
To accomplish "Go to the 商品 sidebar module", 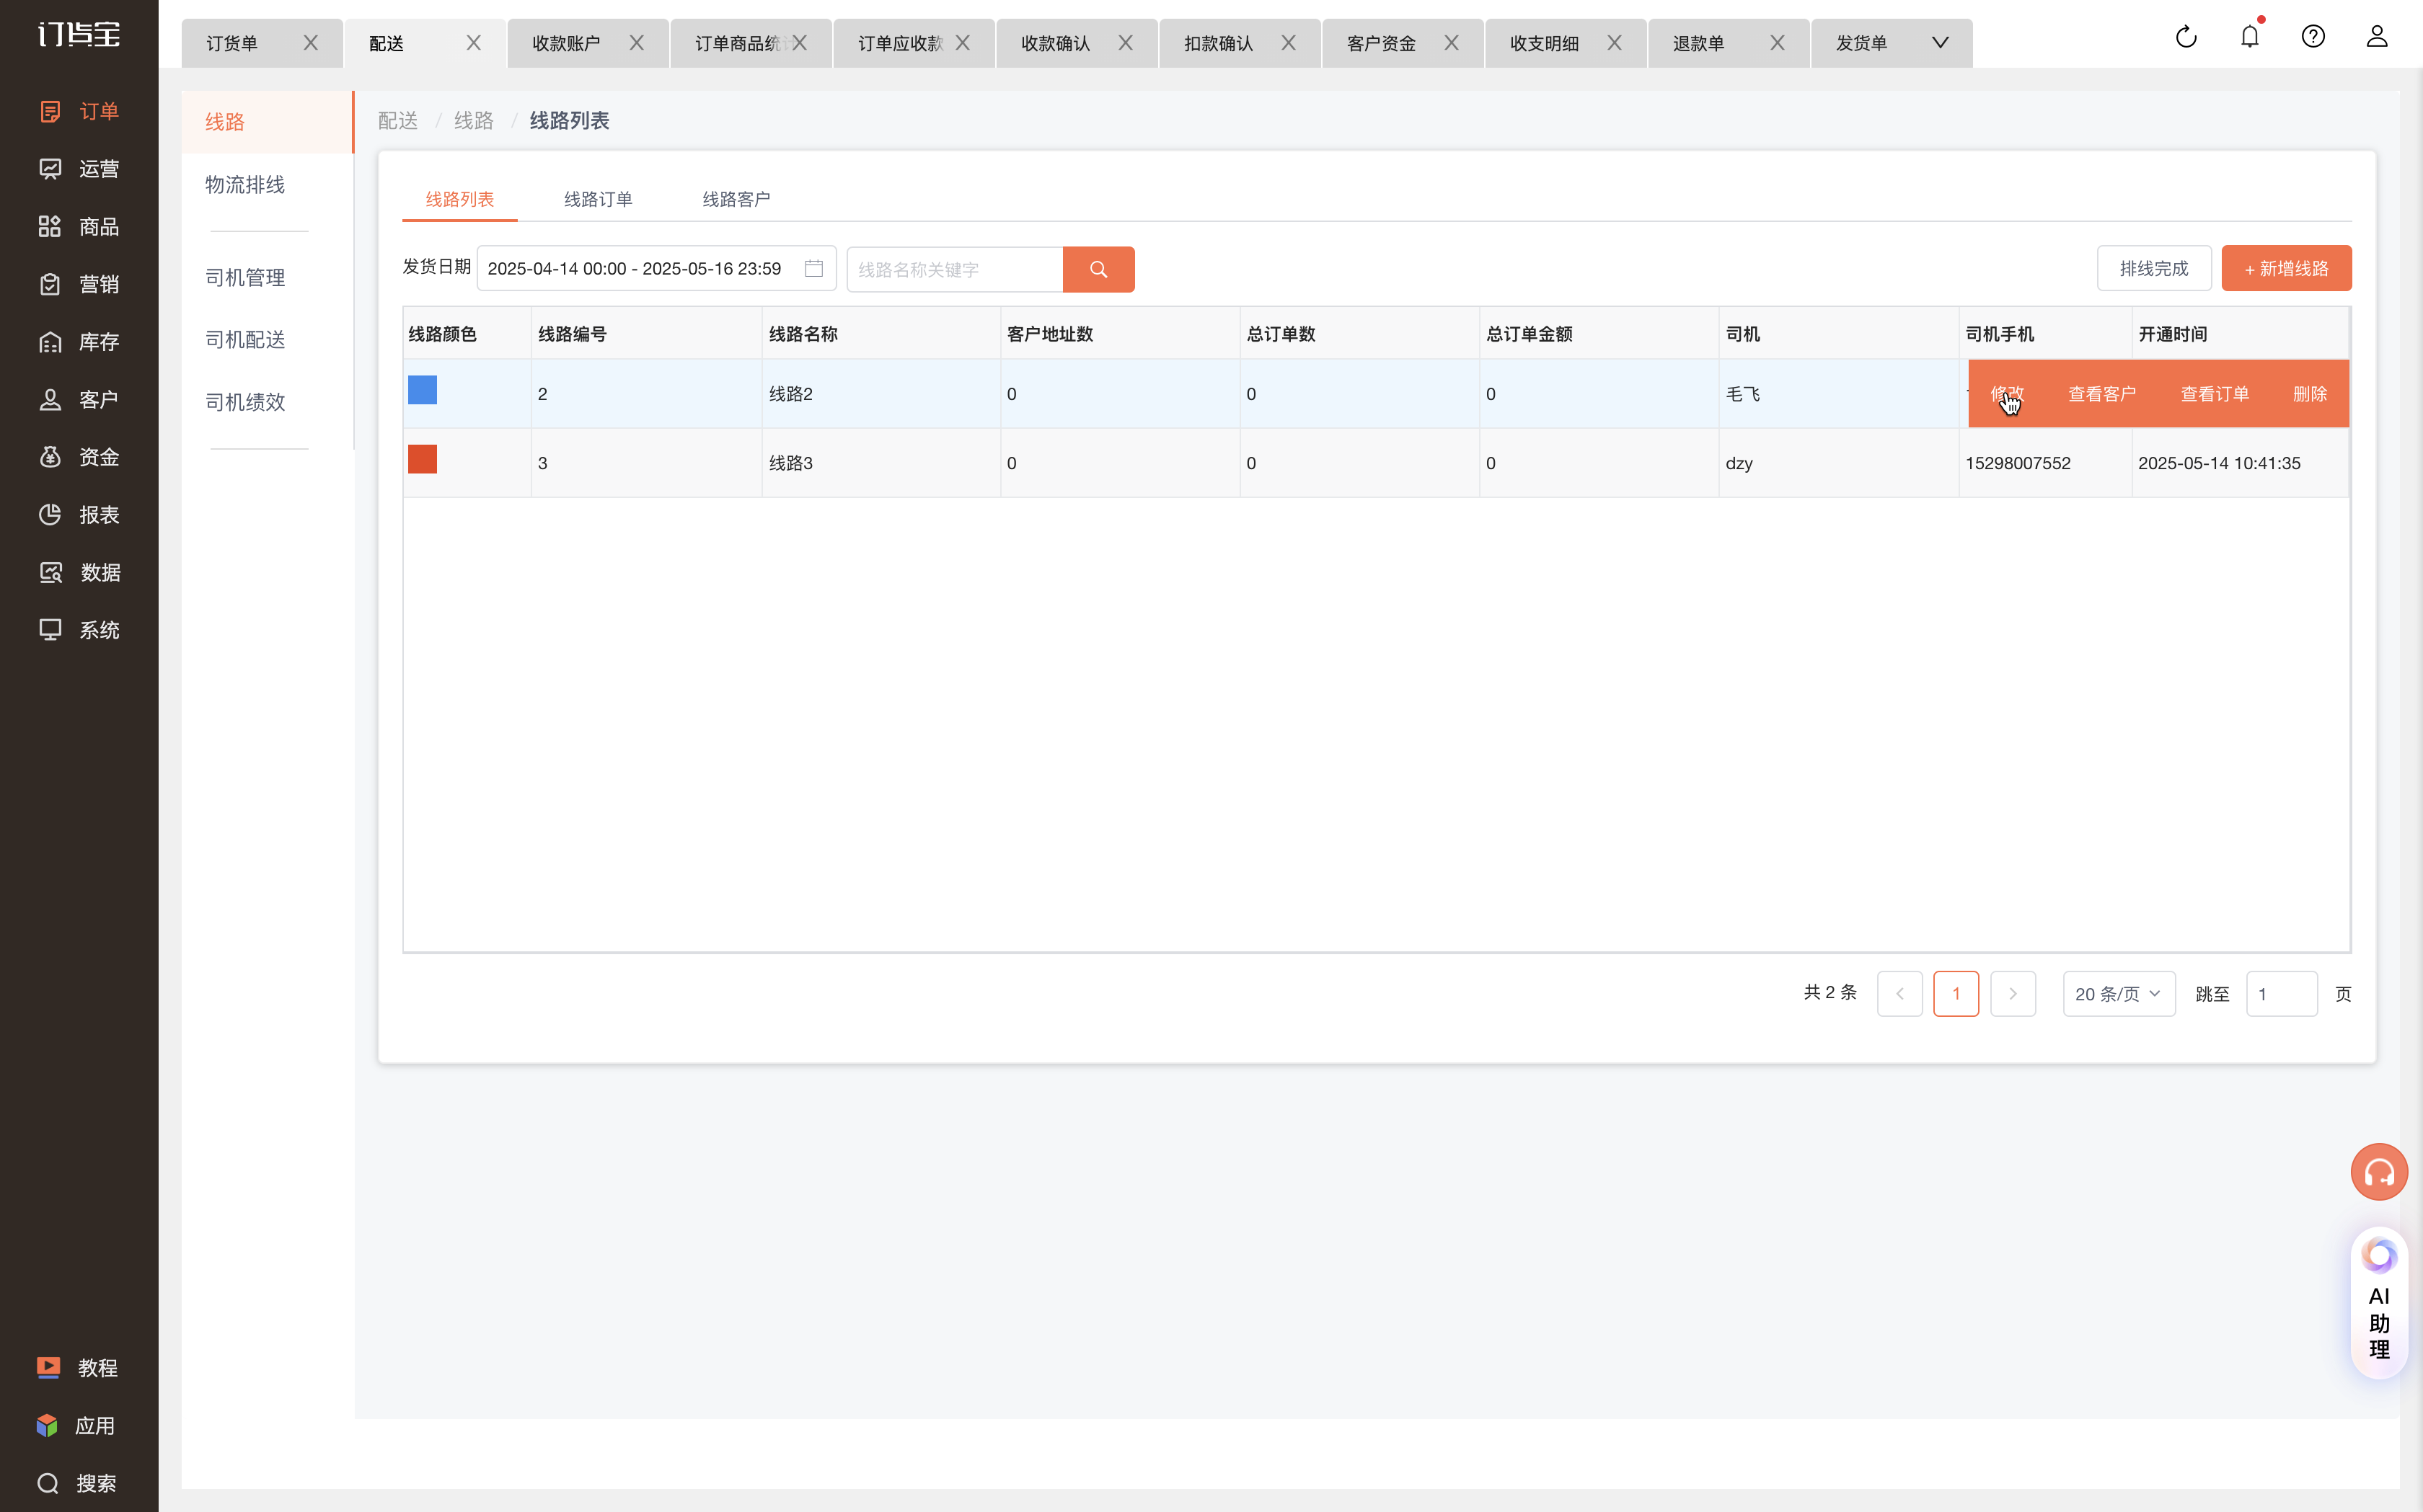I will click(x=79, y=226).
